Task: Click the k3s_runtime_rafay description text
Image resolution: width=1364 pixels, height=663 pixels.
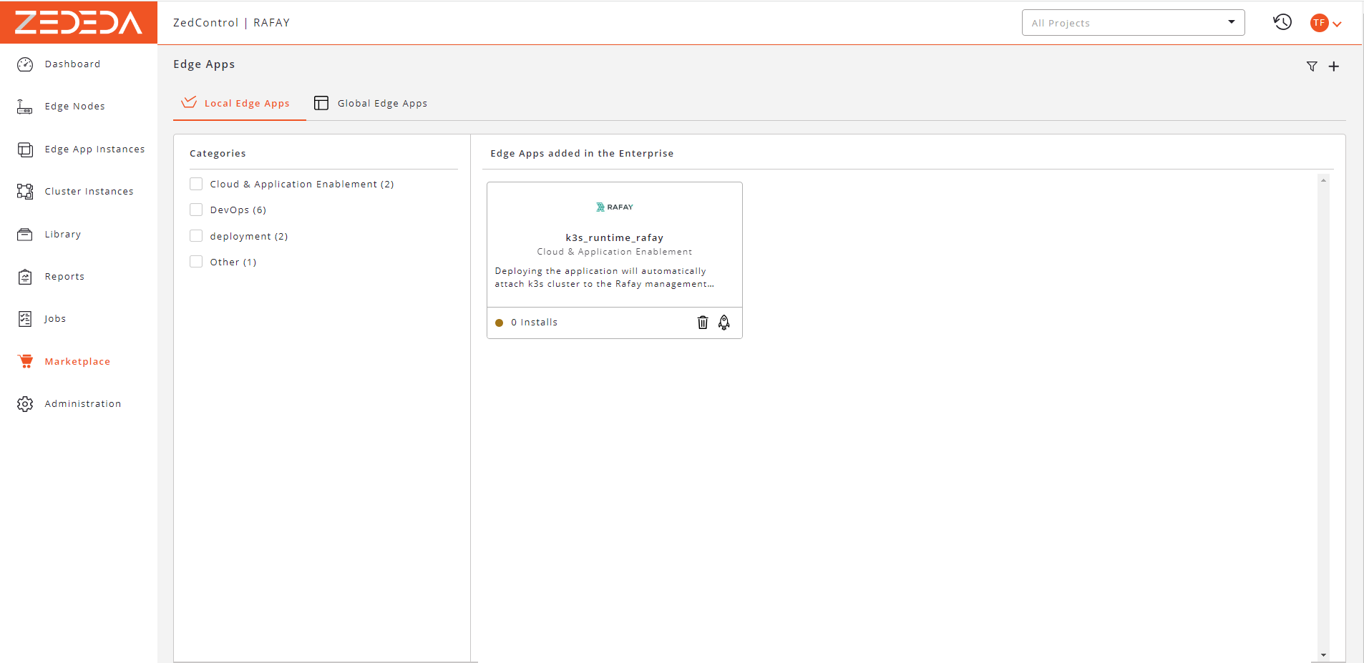Action: [x=604, y=278]
